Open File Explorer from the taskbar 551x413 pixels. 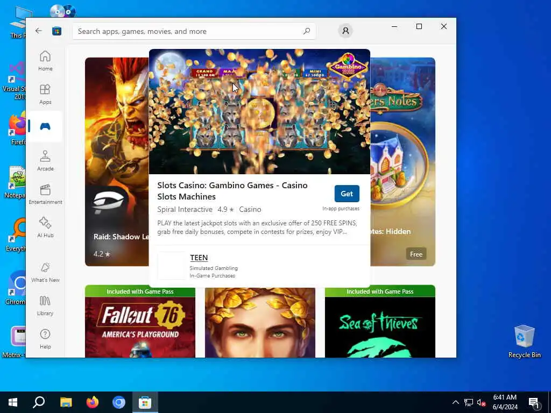66,402
